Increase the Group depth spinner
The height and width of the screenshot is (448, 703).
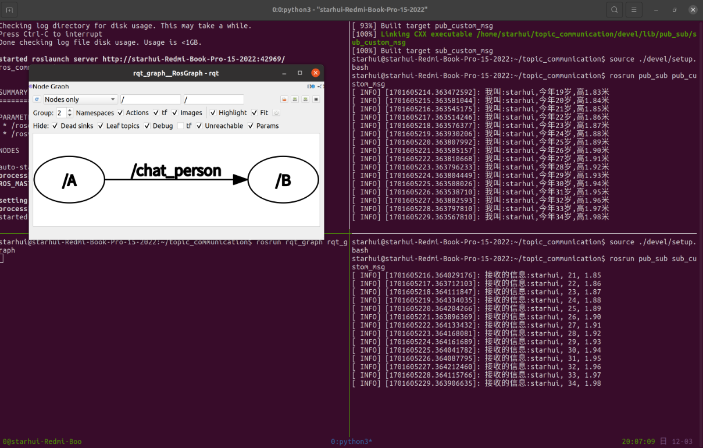(x=70, y=111)
